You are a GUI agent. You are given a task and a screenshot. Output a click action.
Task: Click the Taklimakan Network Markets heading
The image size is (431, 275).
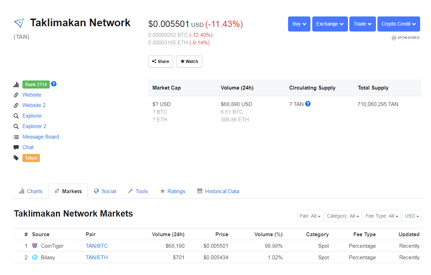tap(73, 213)
